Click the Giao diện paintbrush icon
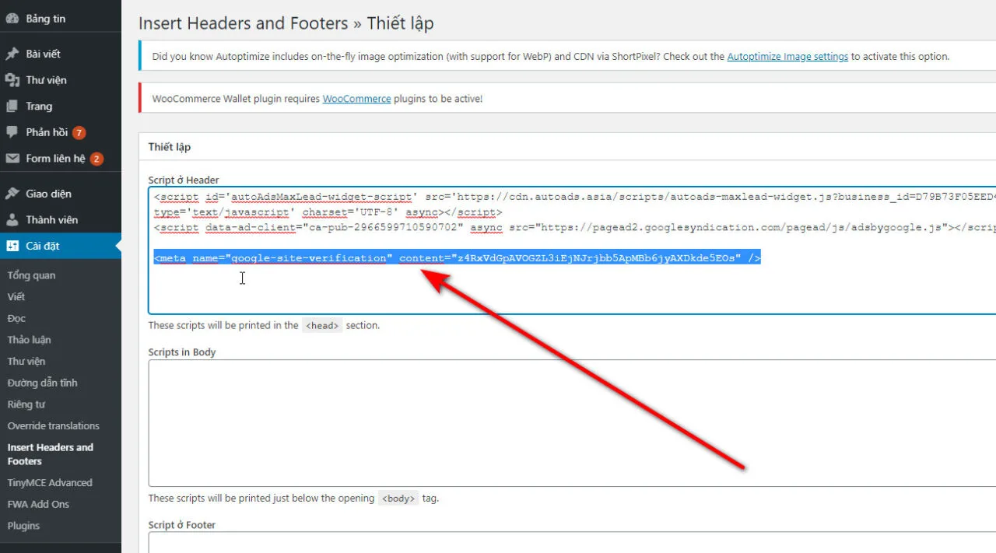The width and height of the screenshot is (996, 553). 12,194
